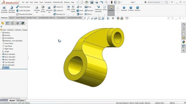186x104 pixels.
Task: Select the Front Plane item
Action: tap(8, 43)
